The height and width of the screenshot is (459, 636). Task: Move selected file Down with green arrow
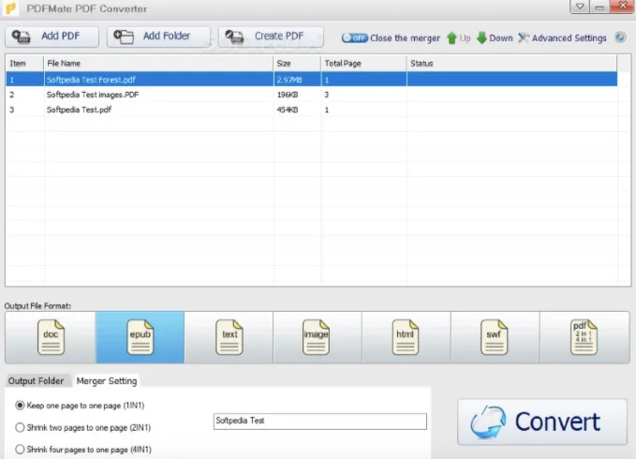click(x=495, y=38)
